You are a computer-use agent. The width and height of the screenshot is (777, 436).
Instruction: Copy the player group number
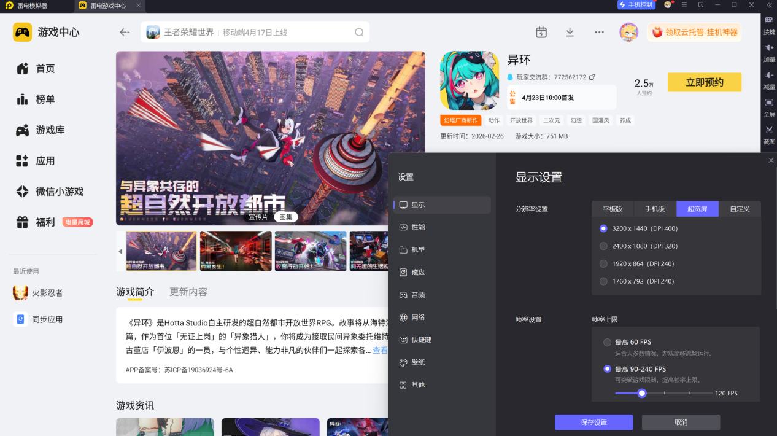[592, 77]
